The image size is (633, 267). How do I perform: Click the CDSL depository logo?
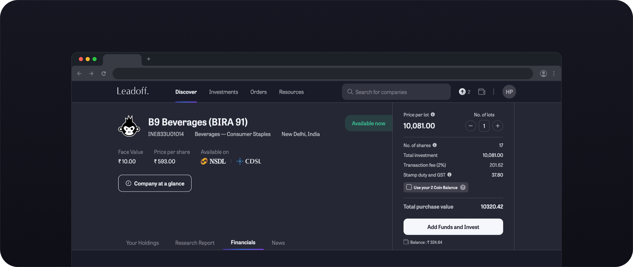(249, 161)
